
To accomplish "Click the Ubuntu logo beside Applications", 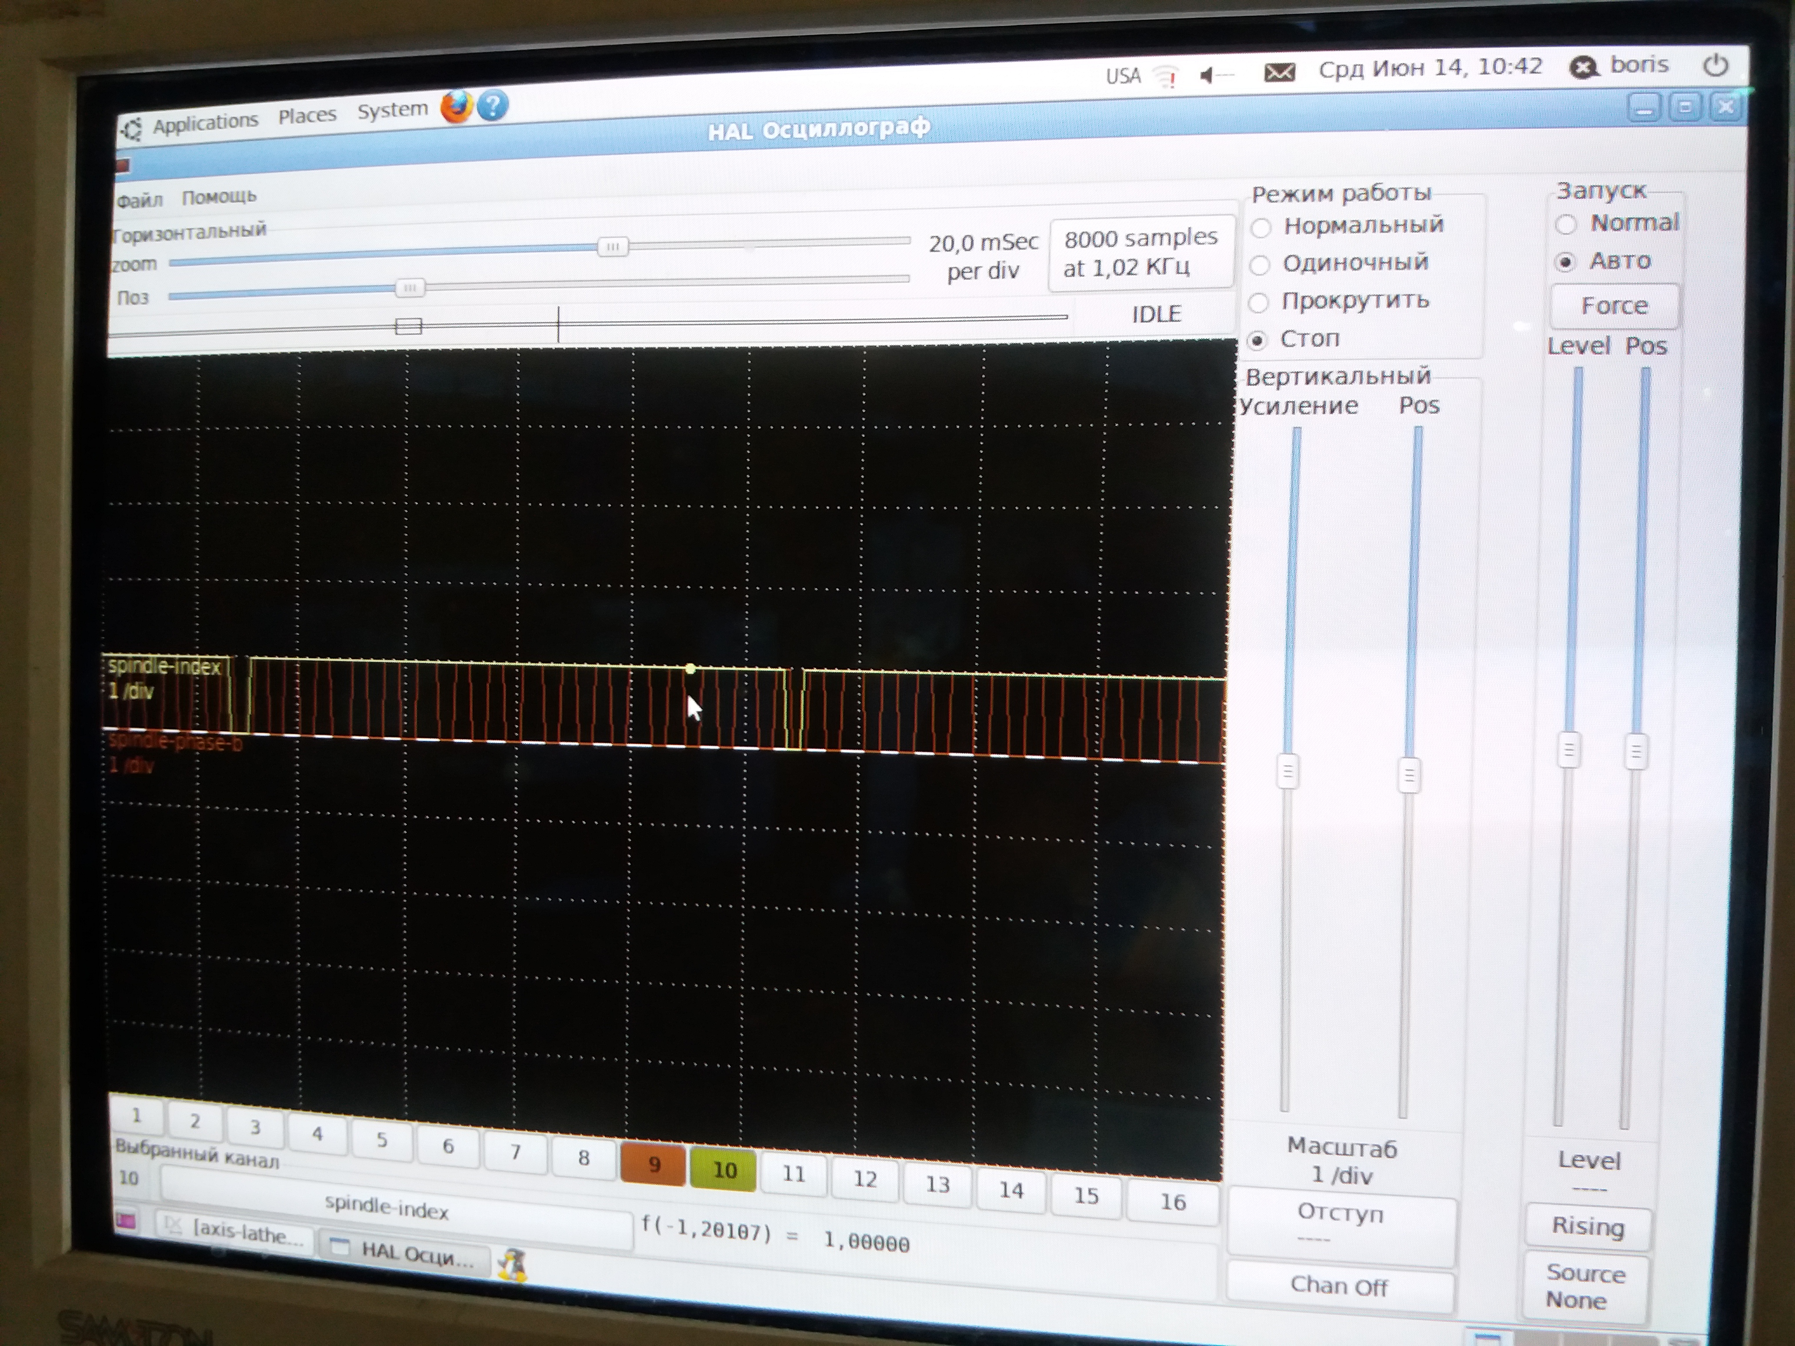I will tap(131, 128).
